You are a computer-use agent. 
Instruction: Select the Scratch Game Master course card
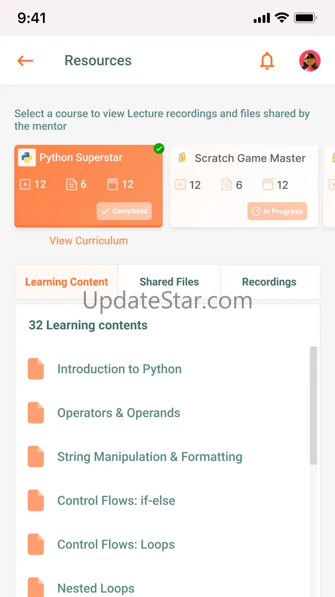pos(244,186)
